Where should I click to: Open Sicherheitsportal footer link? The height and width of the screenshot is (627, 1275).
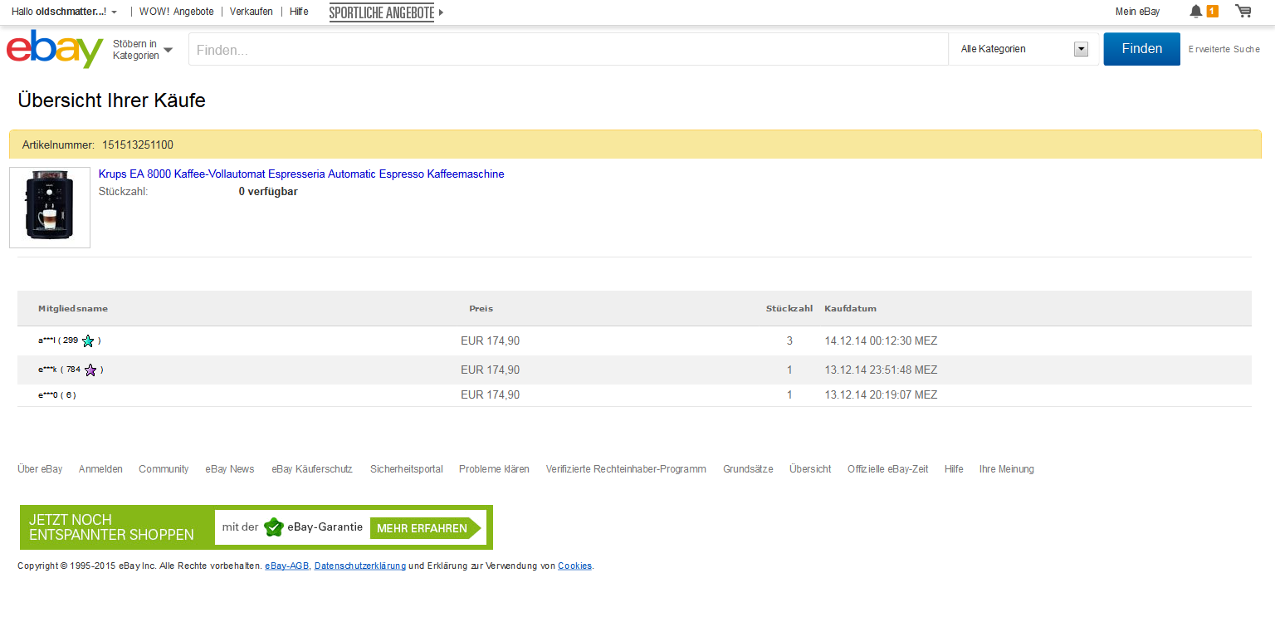pos(407,469)
